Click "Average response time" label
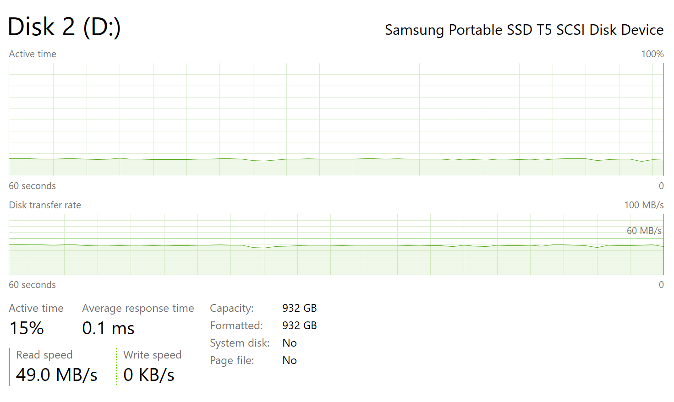Viewport: 674px width, 402px height. pos(138,309)
